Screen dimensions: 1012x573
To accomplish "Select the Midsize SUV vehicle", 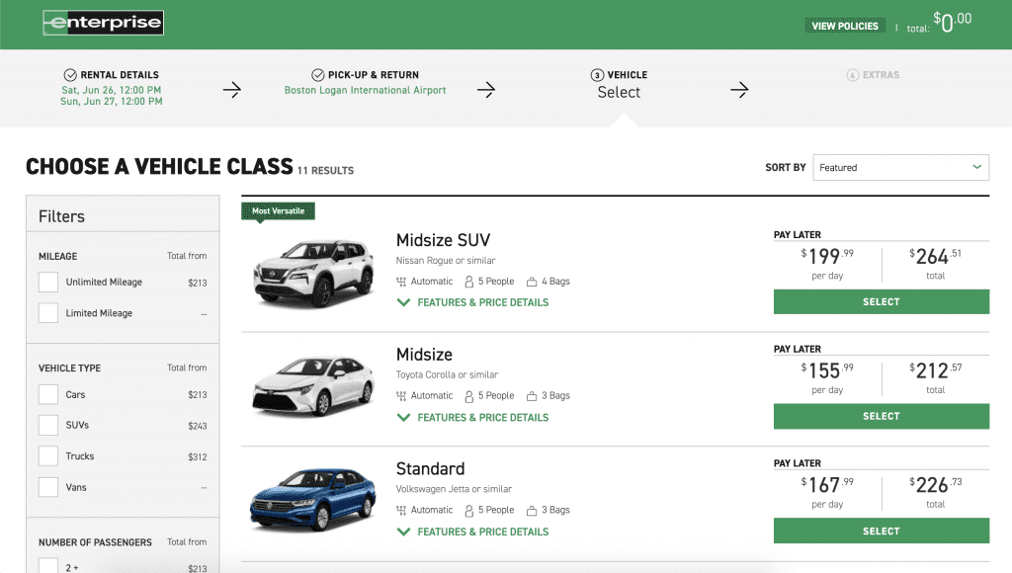I will [x=881, y=302].
